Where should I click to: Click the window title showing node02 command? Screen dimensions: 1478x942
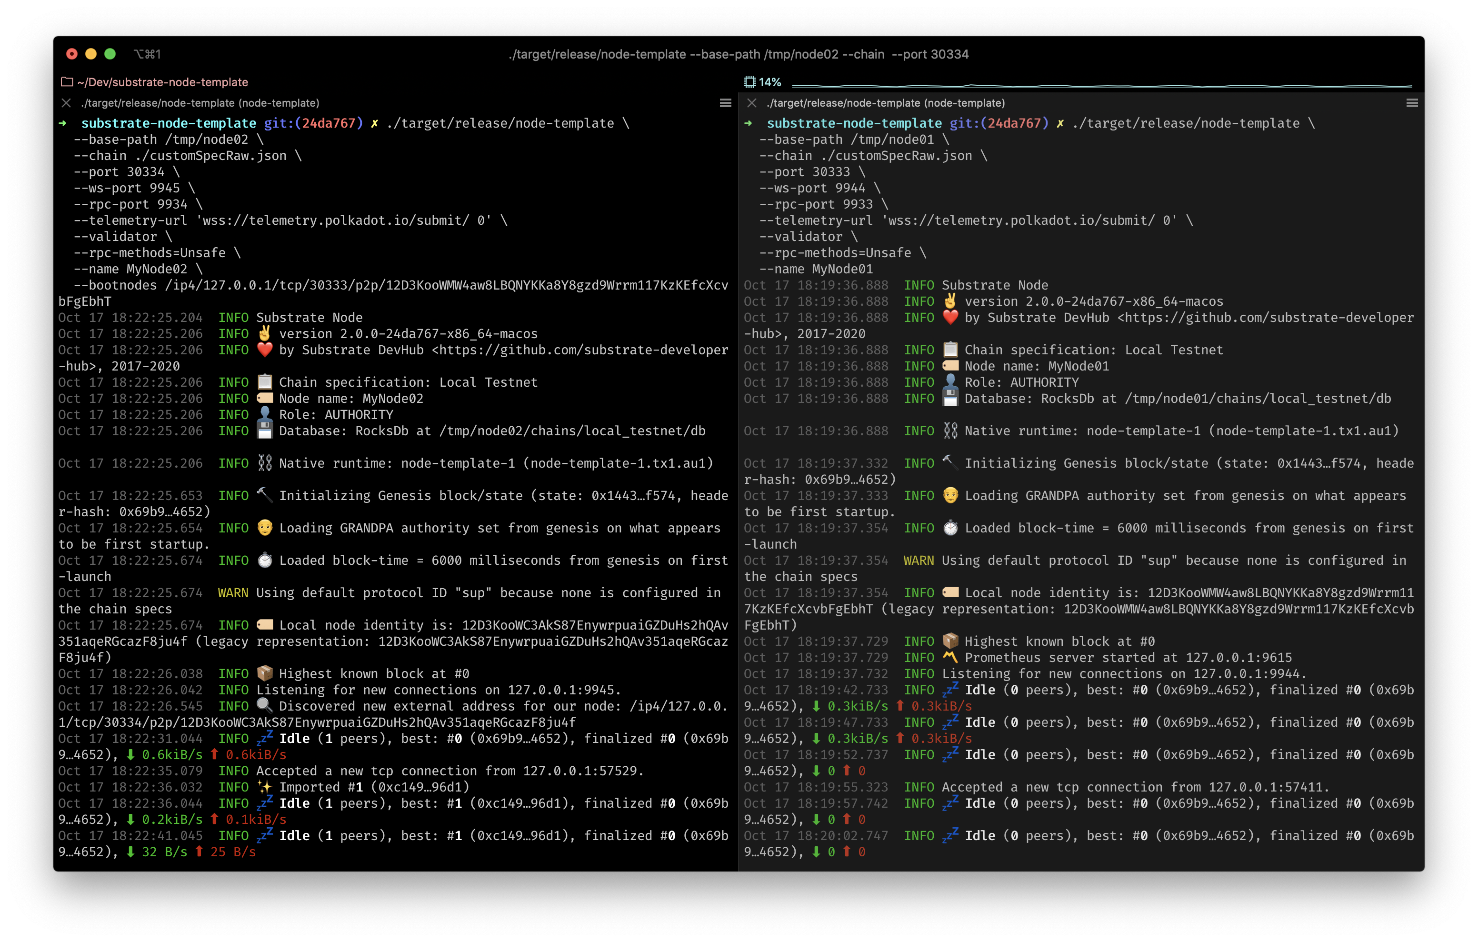click(x=739, y=54)
